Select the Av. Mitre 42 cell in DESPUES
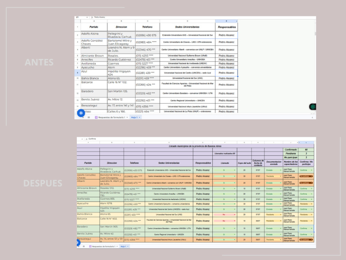Screen dimensions: 346x260 112,234
